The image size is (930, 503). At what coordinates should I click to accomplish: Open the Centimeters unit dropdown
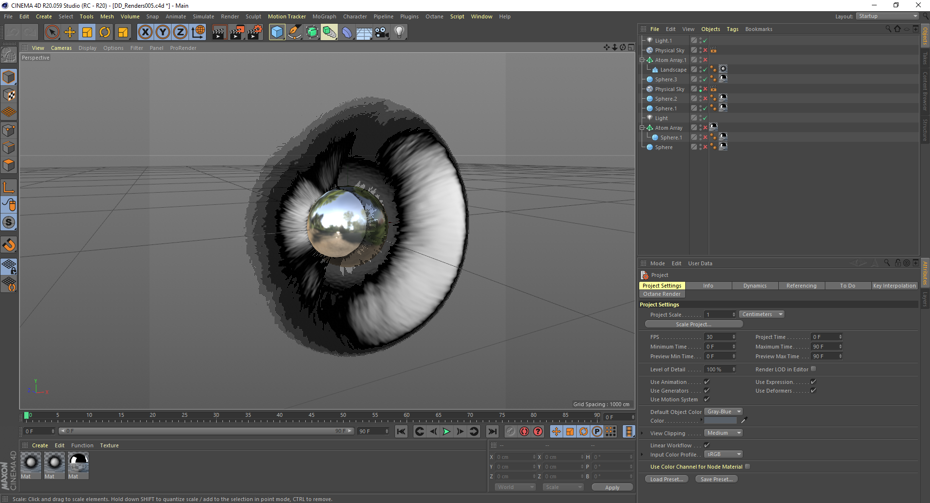[x=761, y=314]
